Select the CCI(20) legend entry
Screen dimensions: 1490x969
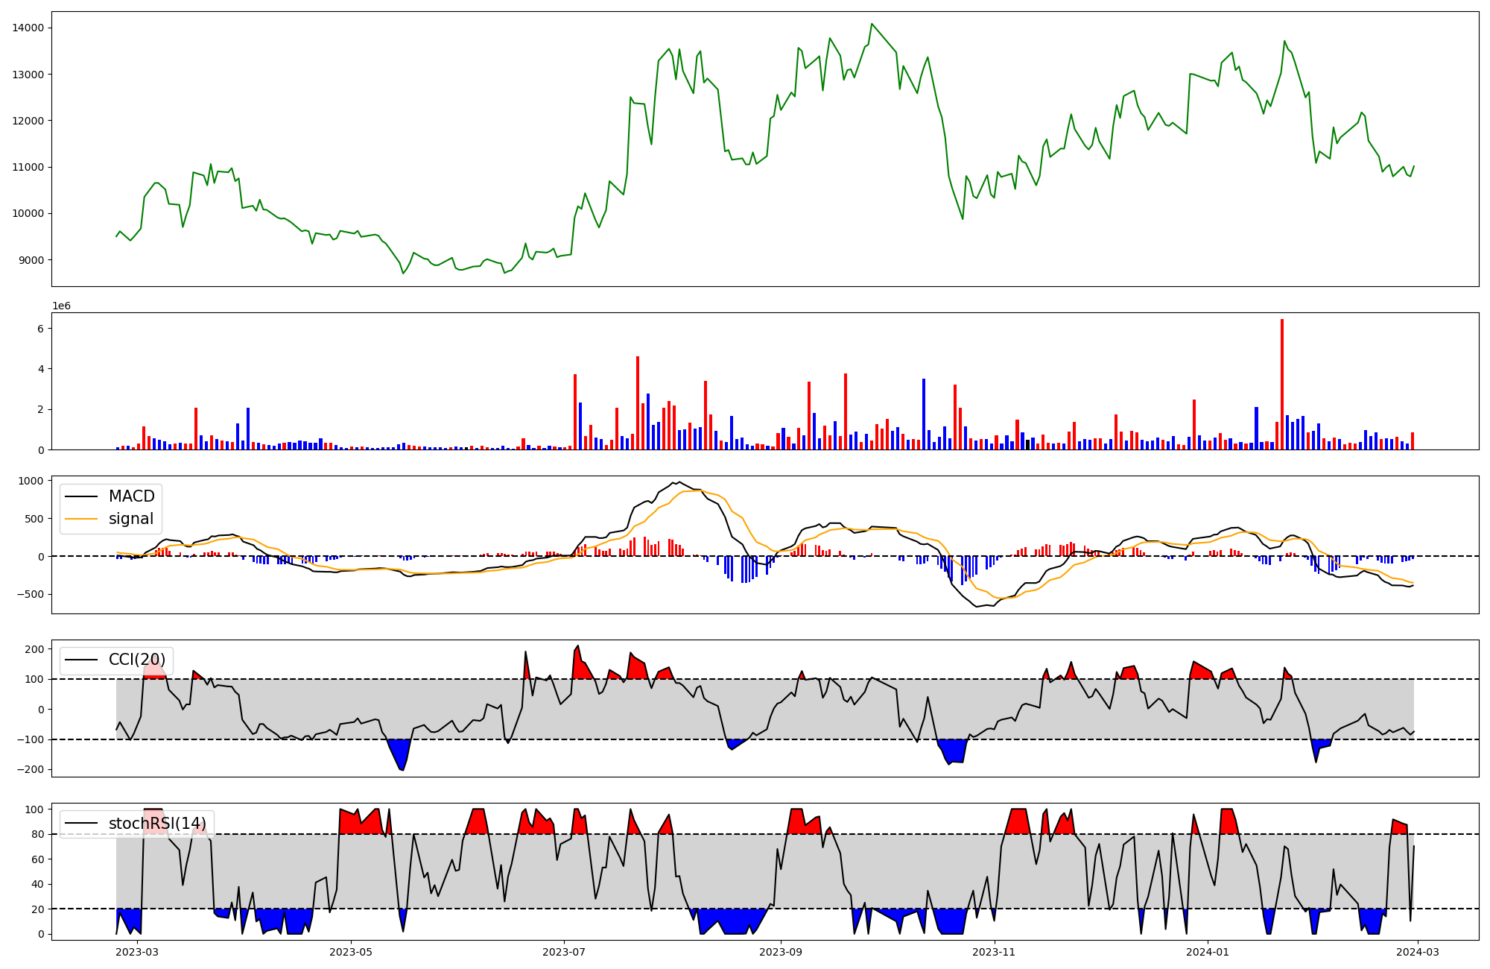[x=137, y=660]
